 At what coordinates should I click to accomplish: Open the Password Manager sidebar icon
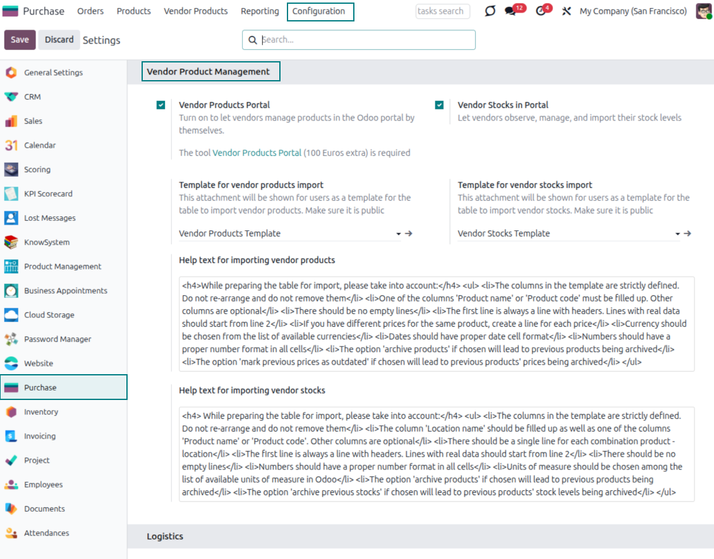point(11,339)
